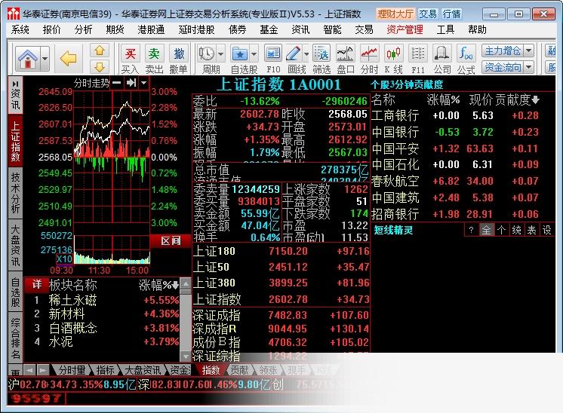
Task: Expand the 自选股 dropdown arrow
Action: (254, 54)
